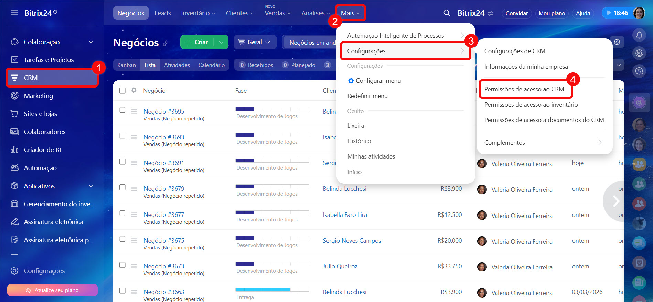Expand the Criar button dropdown arrow
Viewport: 653px width, 302px height.
click(x=221, y=42)
